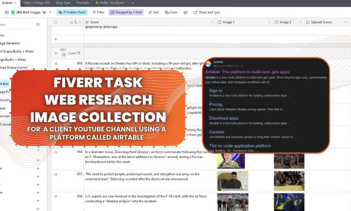Screen dimensions: 351x211
Task: Click the collaborators icon after JAN Add Images
Action: point(44,12)
